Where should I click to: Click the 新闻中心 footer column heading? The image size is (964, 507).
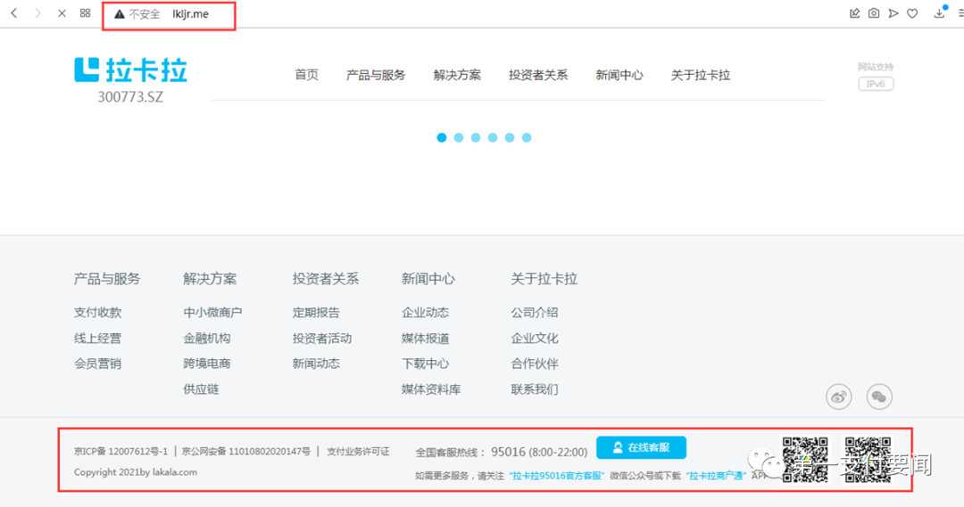point(428,279)
